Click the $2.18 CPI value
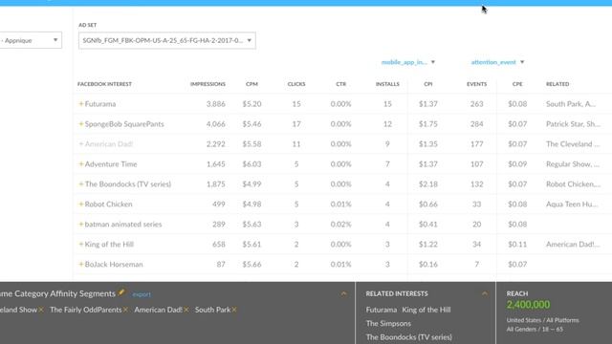The width and height of the screenshot is (612, 344). tap(428, 184)
